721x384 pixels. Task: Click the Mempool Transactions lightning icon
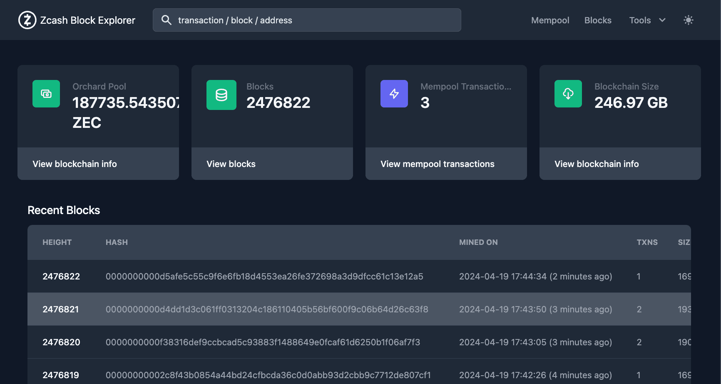tap(394, 94)
